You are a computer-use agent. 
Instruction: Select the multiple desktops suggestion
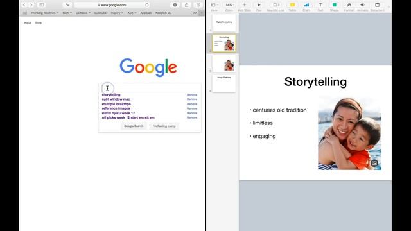tap(116, 104)
